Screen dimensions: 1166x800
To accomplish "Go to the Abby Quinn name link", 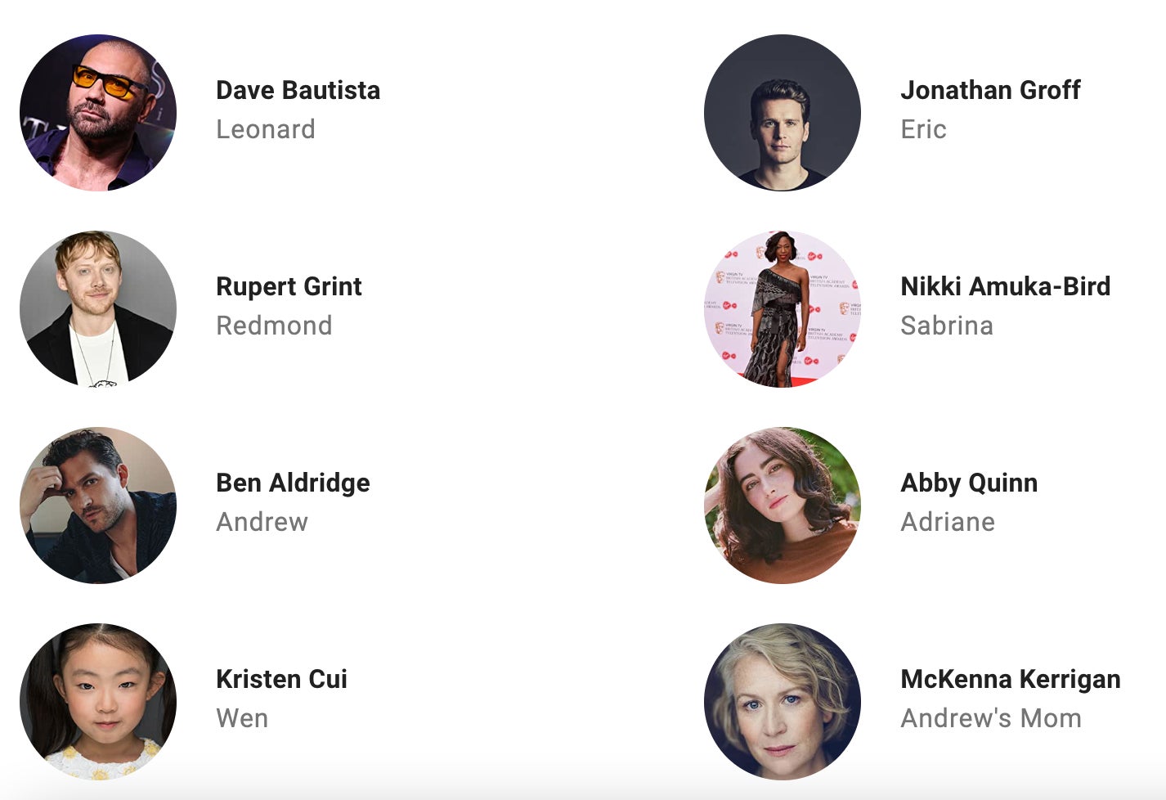I will [x=969, y=483].
